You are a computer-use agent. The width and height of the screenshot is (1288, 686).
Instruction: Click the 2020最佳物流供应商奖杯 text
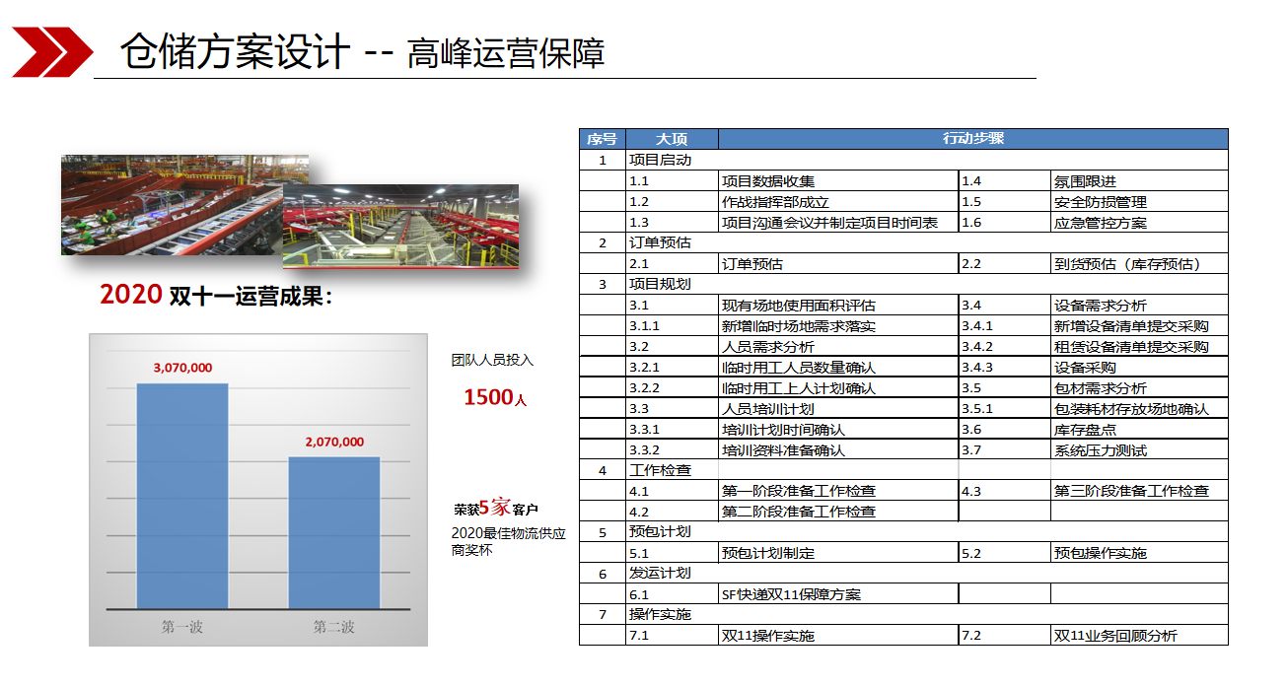point(508,541)
